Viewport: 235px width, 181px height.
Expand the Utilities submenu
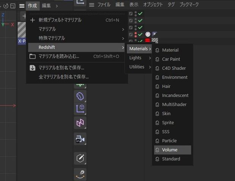(139, 67)
